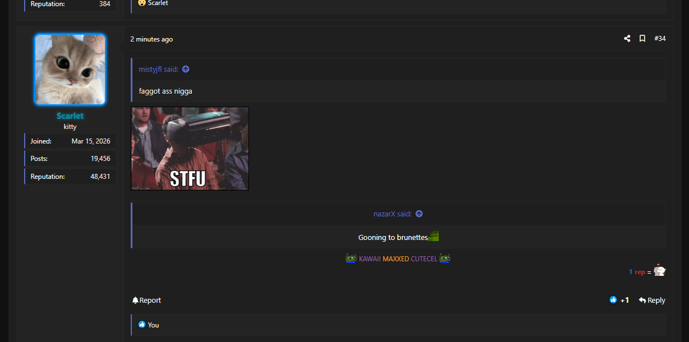Click the pepe emoji right of CUTECEL
Viewport: 689px width, 342px height.
(445, 258)
